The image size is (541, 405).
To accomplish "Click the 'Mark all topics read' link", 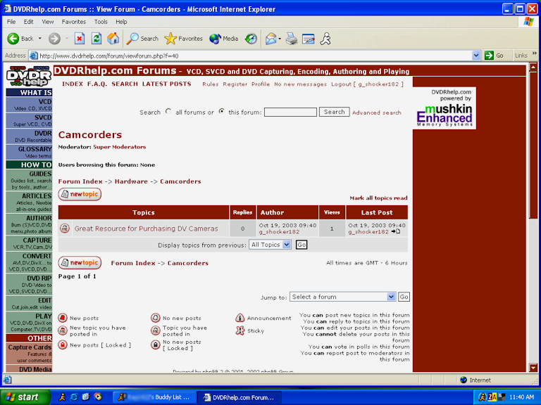I will (x=378, y=198).
